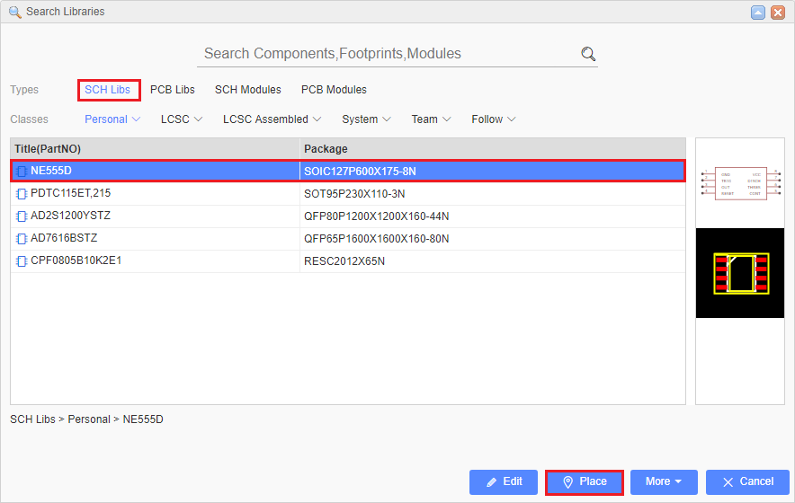Click the AD7616BSTZ component symbol icon

click(22, 238)
